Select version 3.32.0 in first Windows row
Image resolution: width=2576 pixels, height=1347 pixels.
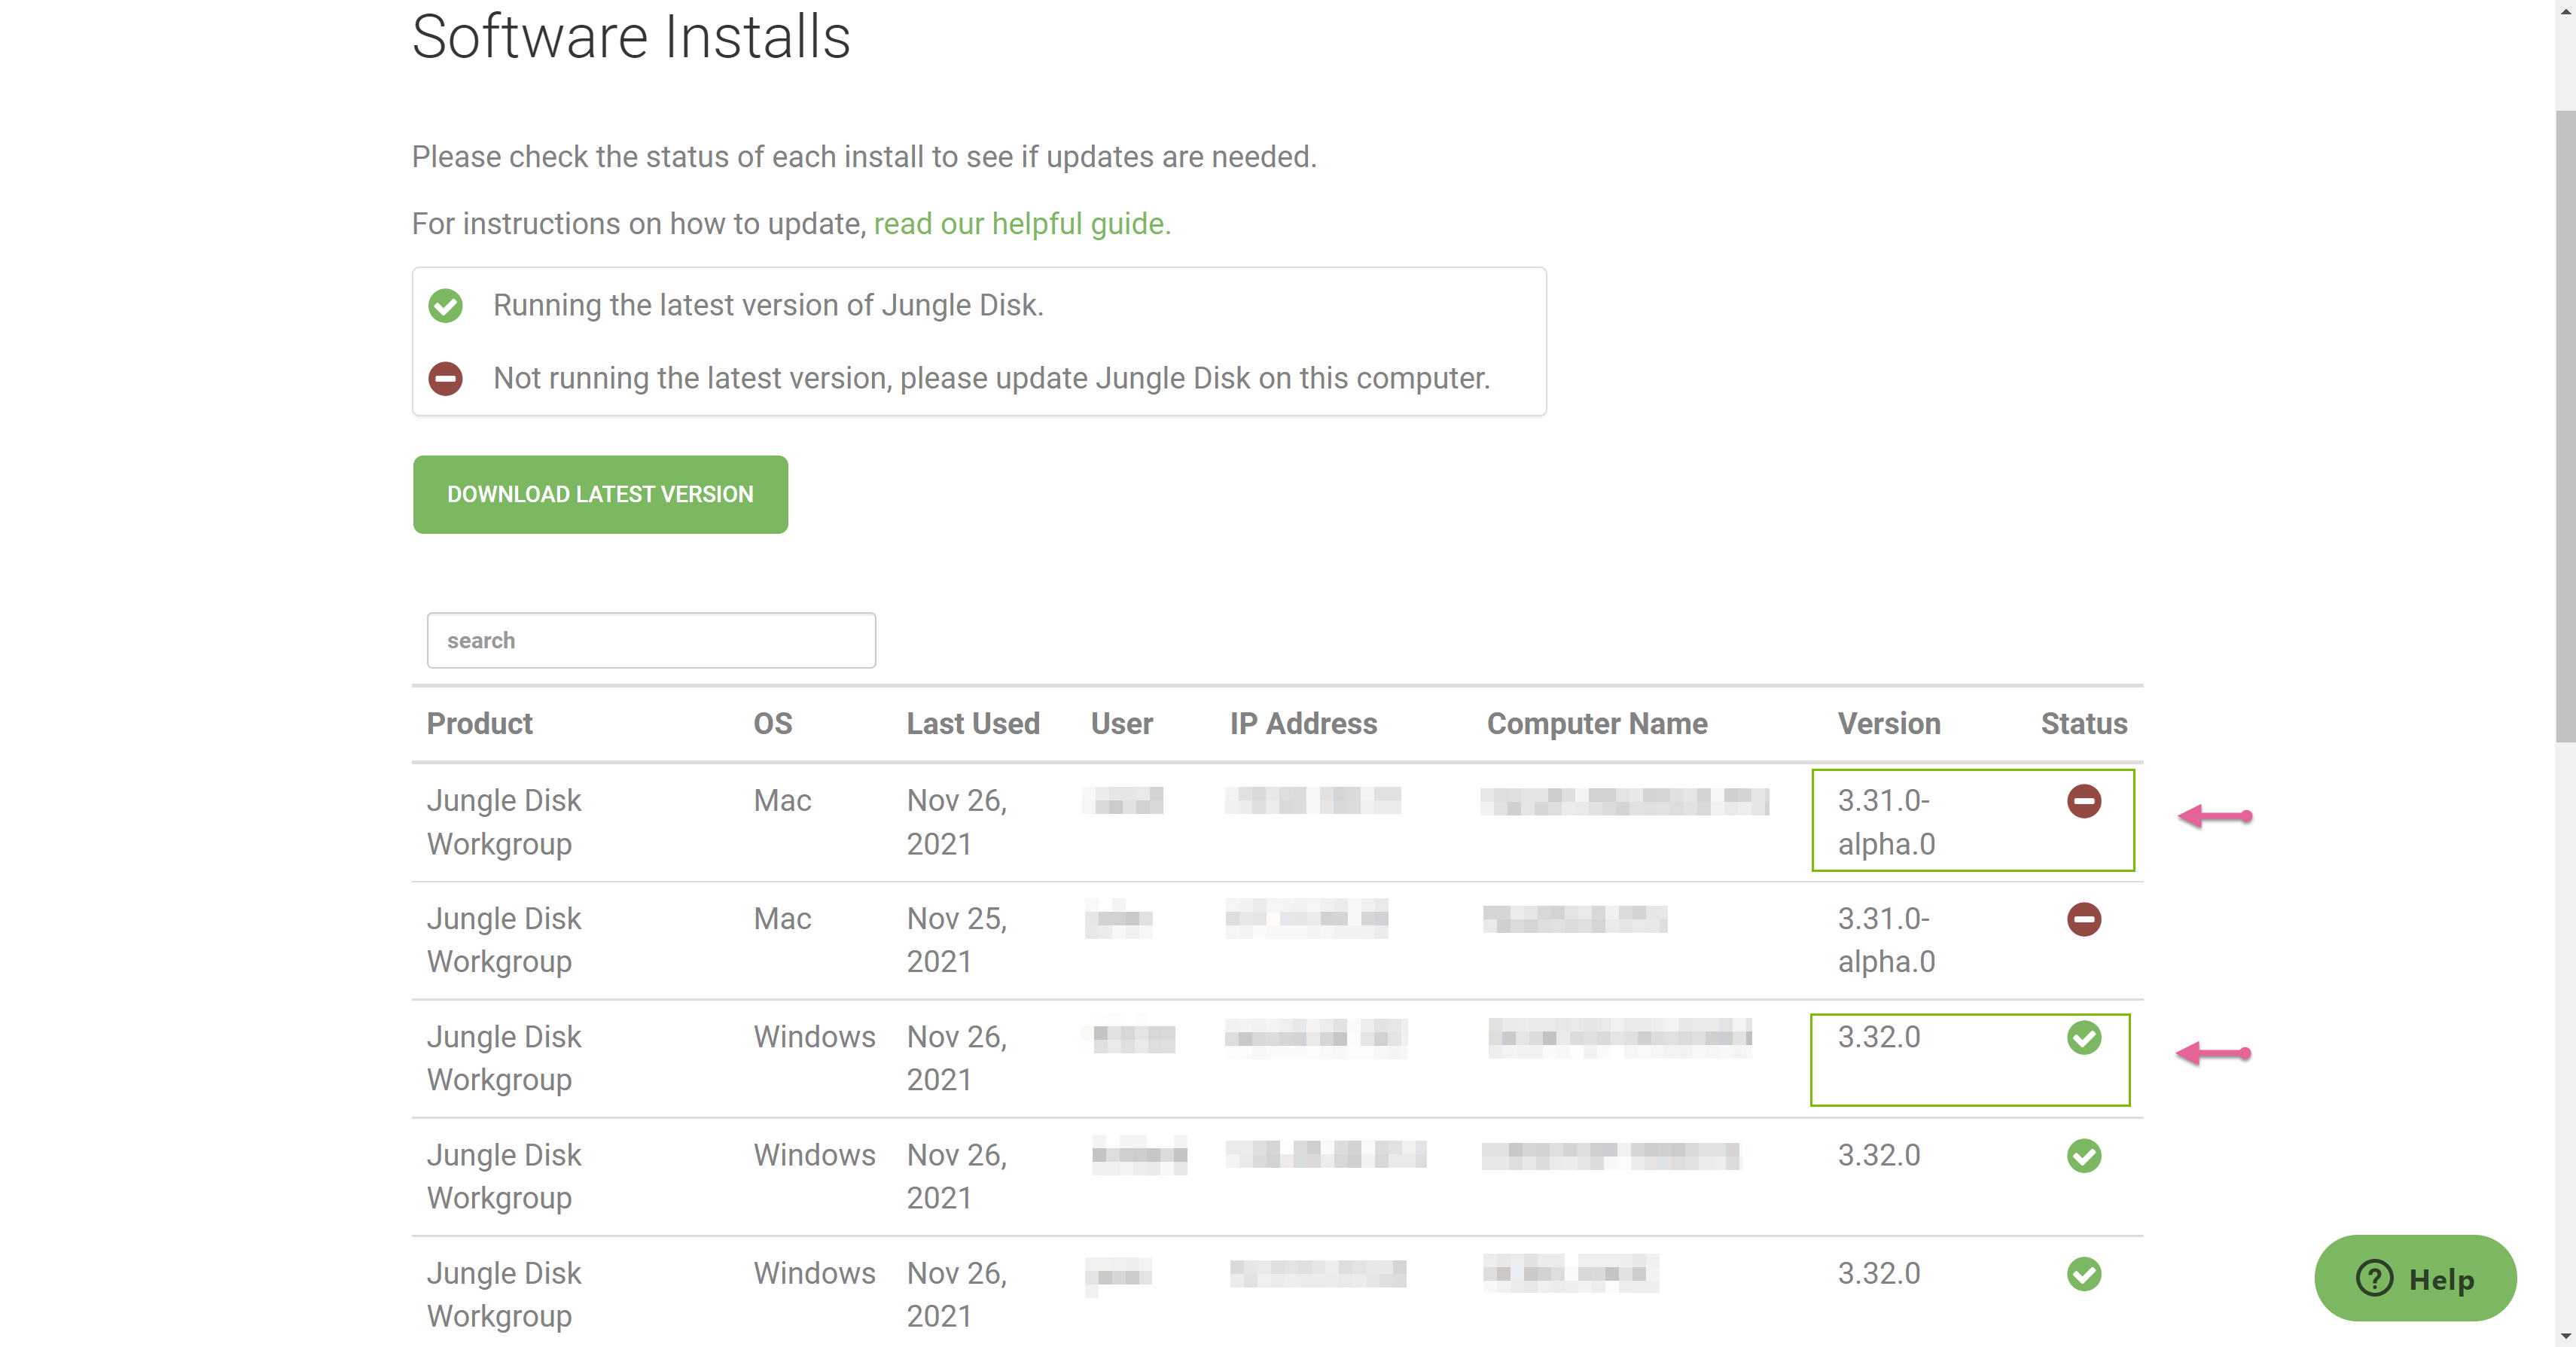pyautogui.click(x=1879, y=1037)
